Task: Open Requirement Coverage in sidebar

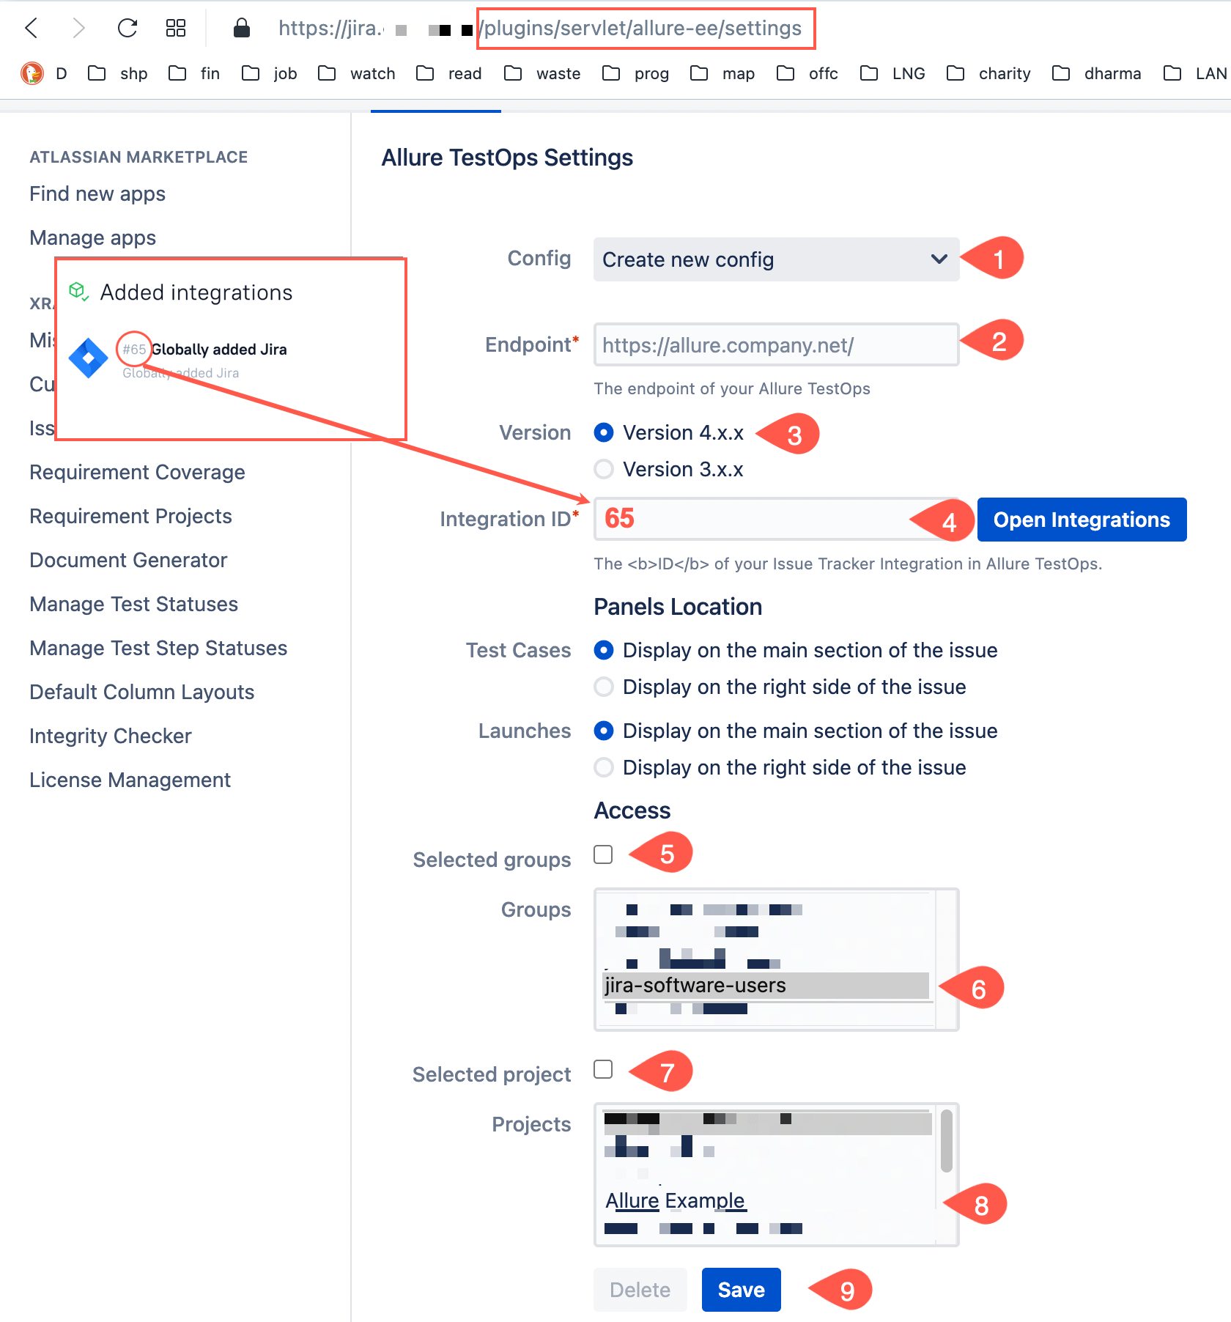Action: coord(137,472)
